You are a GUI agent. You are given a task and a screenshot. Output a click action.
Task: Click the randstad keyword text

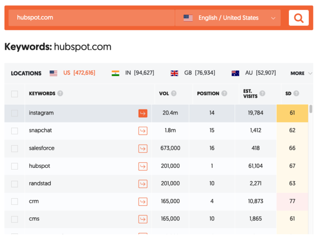coord(40,183)
